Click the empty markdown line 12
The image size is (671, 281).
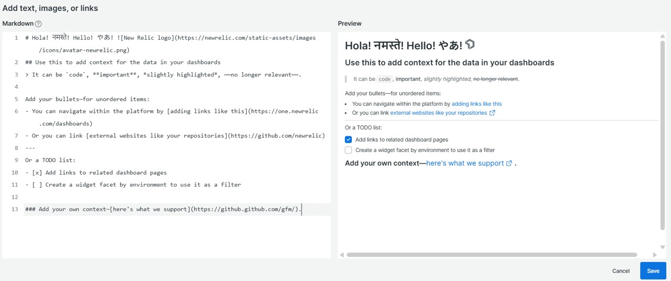pyautogui.click(x=157, y=197)
